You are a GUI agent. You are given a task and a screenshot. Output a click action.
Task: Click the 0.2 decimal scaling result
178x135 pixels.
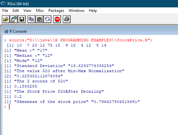pos(18,97)
